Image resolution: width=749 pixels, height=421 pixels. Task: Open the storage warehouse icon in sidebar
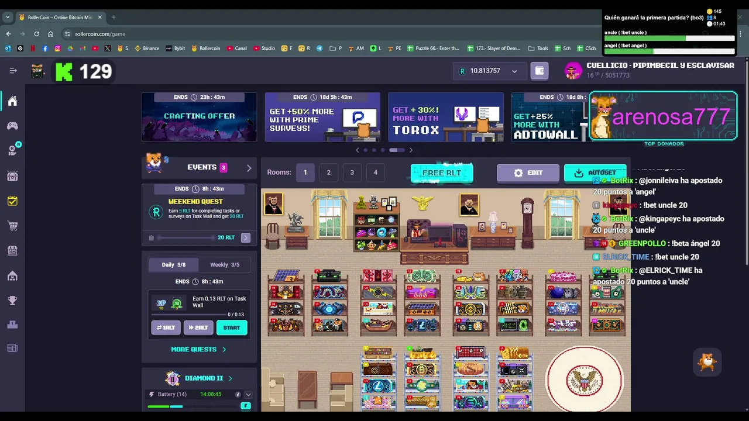[x=12, y=275]
